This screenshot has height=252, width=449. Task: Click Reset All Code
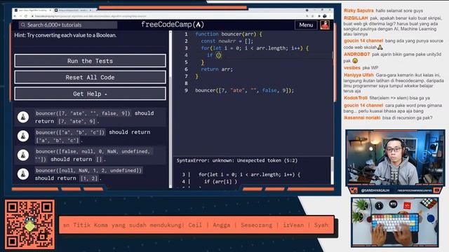coord(90,77)
